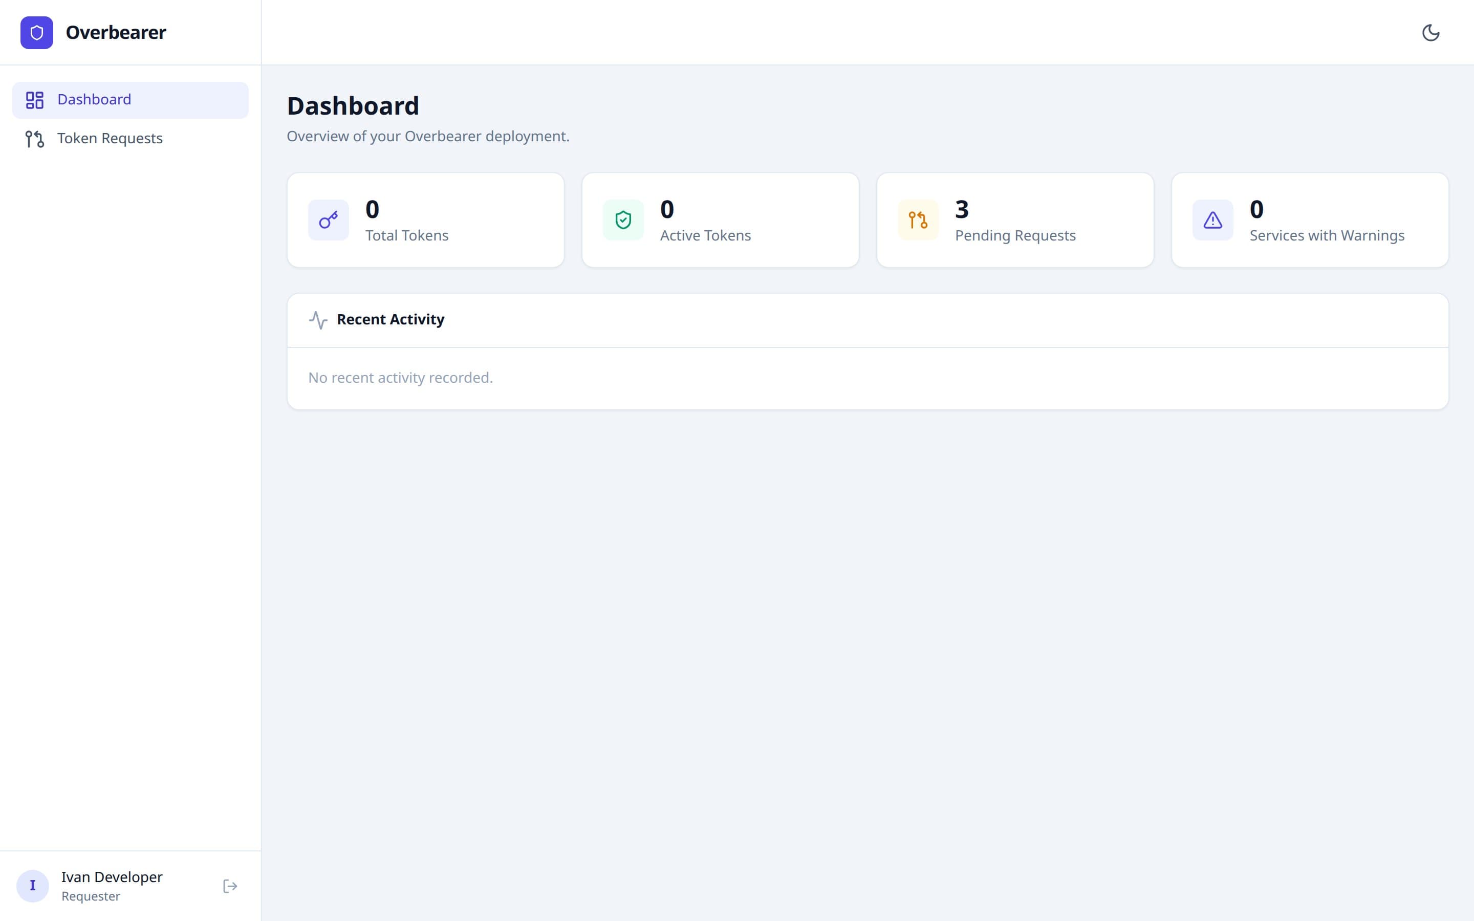The height and width of the screenshot is (921, 1474).
Task: Select the Dashboard grid icon in sidebar
Action: coord(35,99)
